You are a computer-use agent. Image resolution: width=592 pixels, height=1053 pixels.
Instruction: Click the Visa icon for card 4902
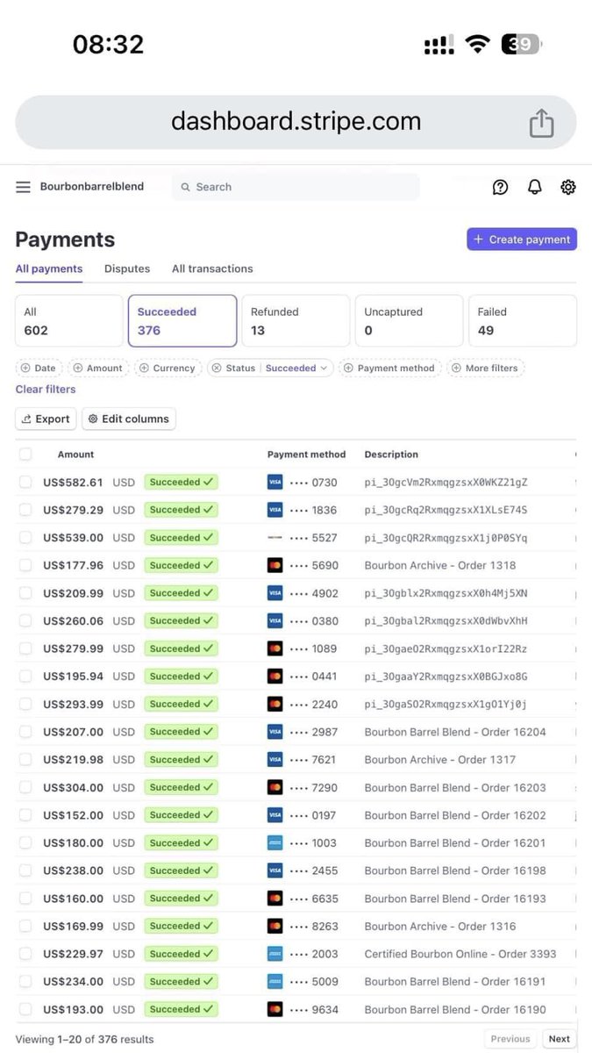[x=275, y=593]
